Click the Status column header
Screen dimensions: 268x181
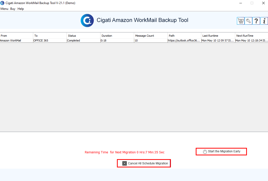coord(84,36)
